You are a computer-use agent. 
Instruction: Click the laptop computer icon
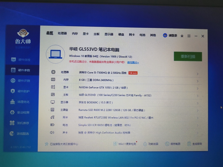(55, 54)
